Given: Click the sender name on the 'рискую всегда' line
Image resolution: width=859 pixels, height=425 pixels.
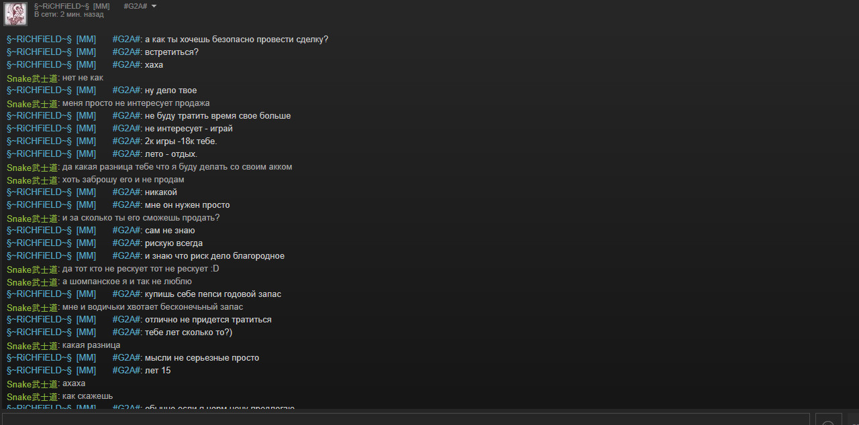Looking at the screenshot, I should coord(74,243).
